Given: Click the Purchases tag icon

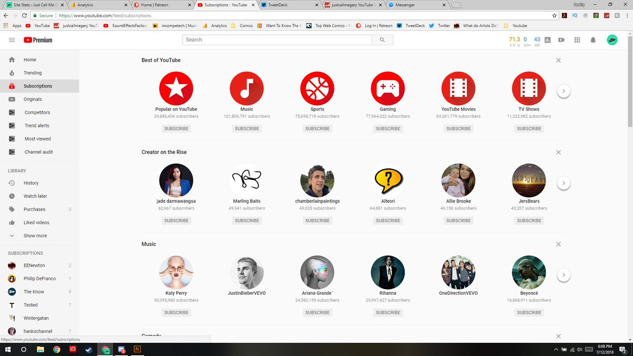Looking at the screenshot, I should click(x=12, y=209).
